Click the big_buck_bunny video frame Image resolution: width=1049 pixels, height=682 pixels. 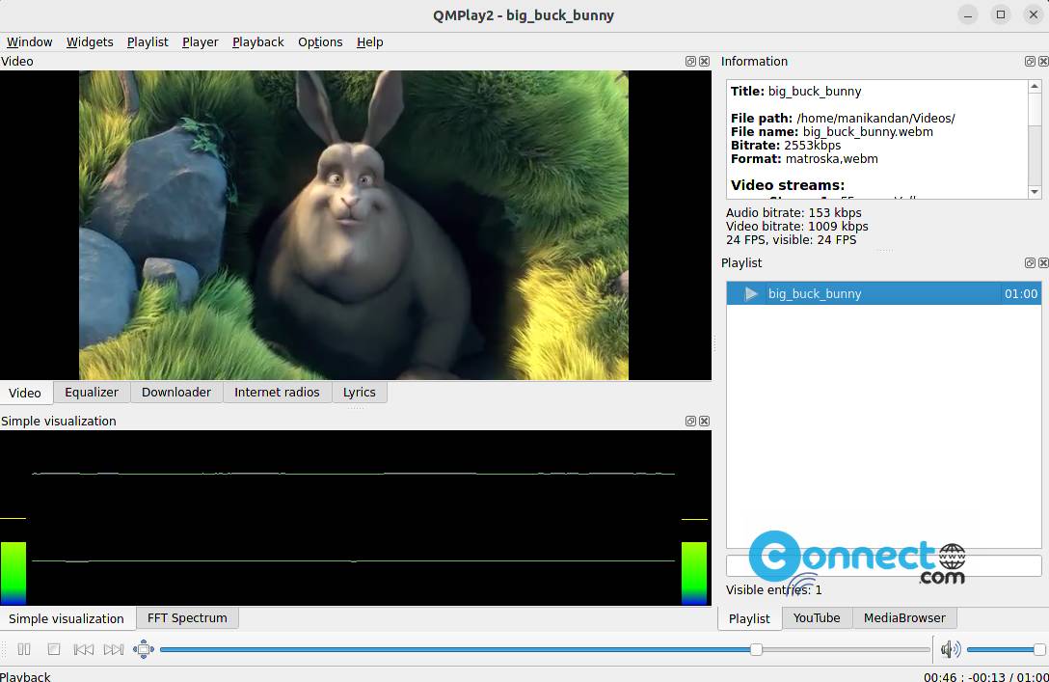pos(353,225)
